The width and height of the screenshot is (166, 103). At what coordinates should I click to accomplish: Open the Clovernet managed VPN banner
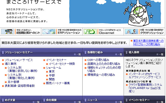tap(103, 31)
